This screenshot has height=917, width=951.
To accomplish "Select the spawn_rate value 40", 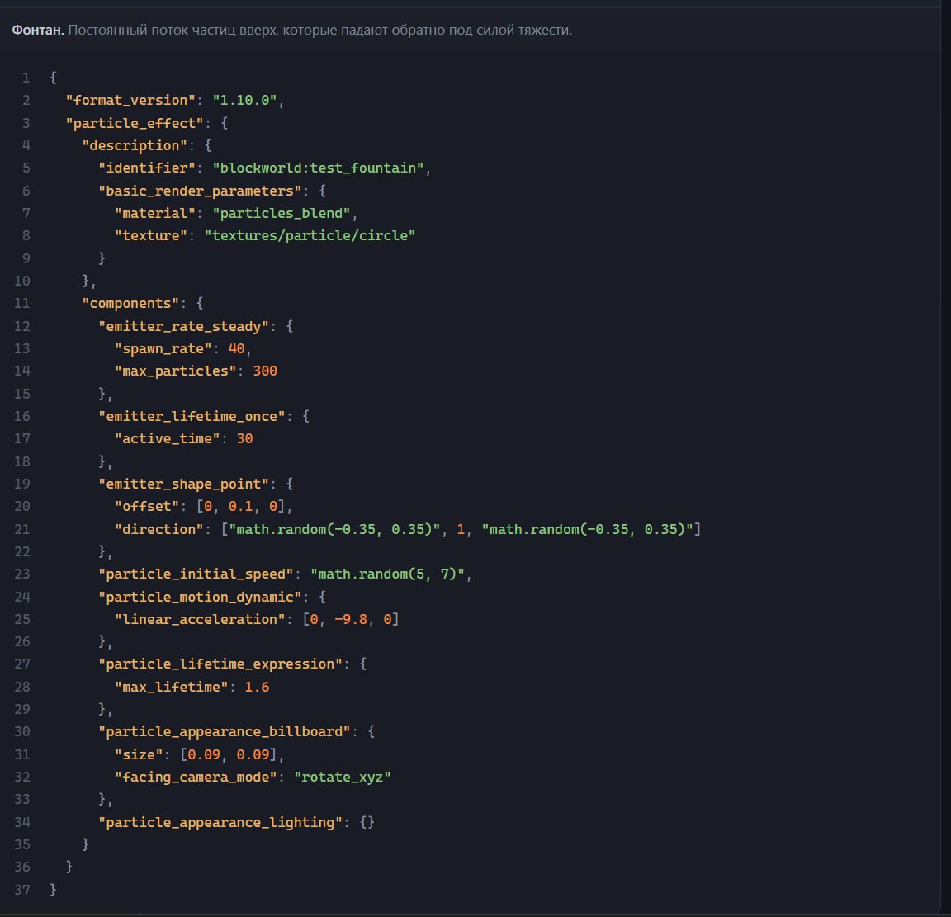I will click(237, 349).
